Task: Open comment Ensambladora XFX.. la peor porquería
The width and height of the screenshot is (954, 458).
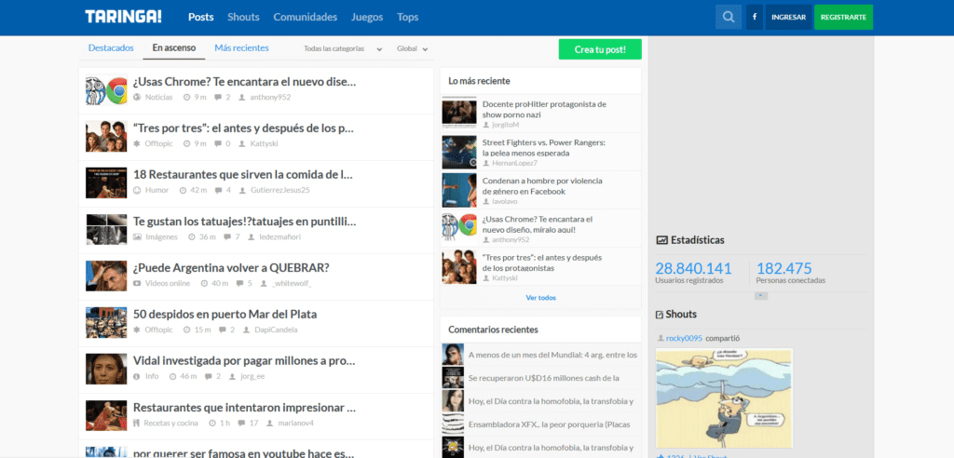Action: click(549, 424)
